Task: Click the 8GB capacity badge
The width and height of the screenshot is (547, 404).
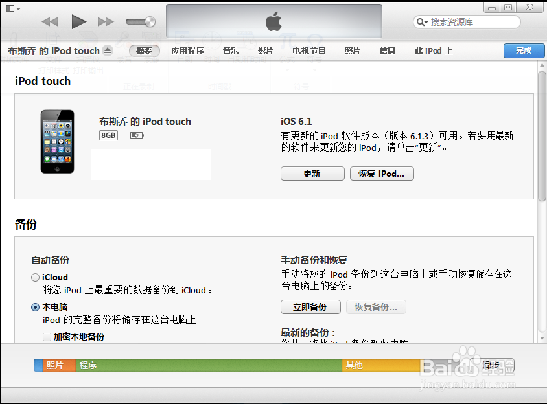Action: [108, 135]
